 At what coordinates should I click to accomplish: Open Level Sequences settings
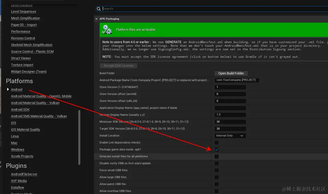click(24, 11)
